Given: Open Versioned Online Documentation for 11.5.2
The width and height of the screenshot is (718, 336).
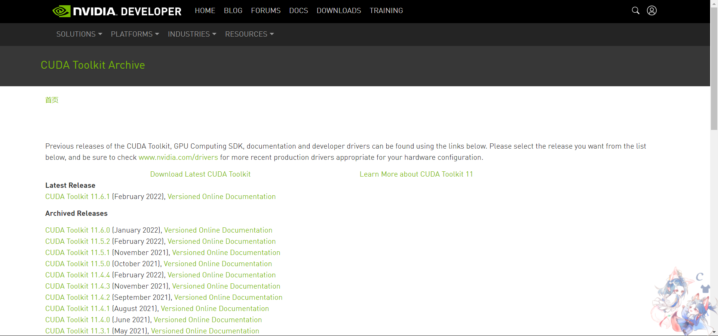Looking at the screenshot, I should (221, 241).
